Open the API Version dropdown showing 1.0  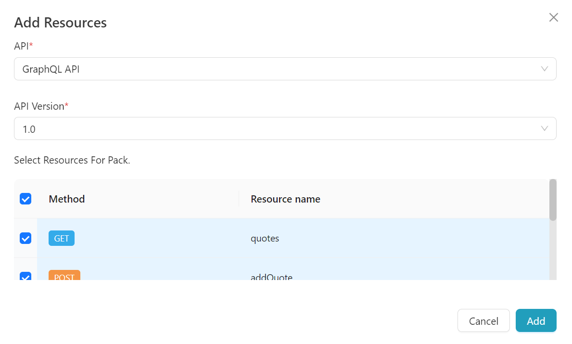[x=279, y=128]
